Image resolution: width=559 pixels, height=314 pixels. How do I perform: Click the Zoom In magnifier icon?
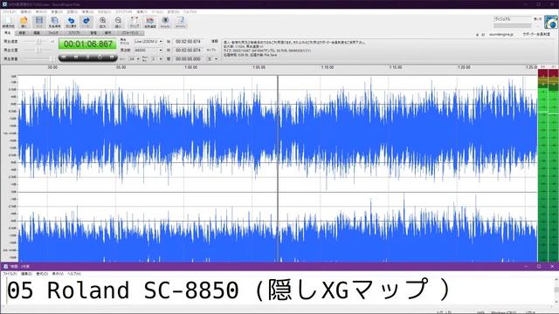click(103, 22)
